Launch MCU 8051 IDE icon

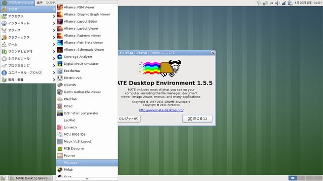(x=60, y=134)
